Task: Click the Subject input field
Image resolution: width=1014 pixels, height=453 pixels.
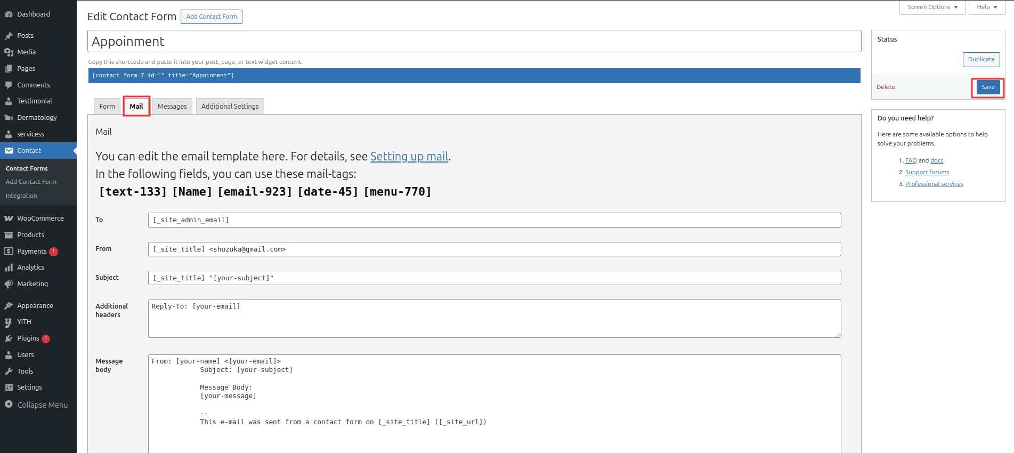Action: coord(494,278)
